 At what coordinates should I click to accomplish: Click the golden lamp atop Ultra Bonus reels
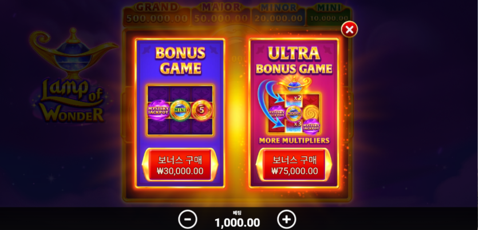[x=294, y=84]
